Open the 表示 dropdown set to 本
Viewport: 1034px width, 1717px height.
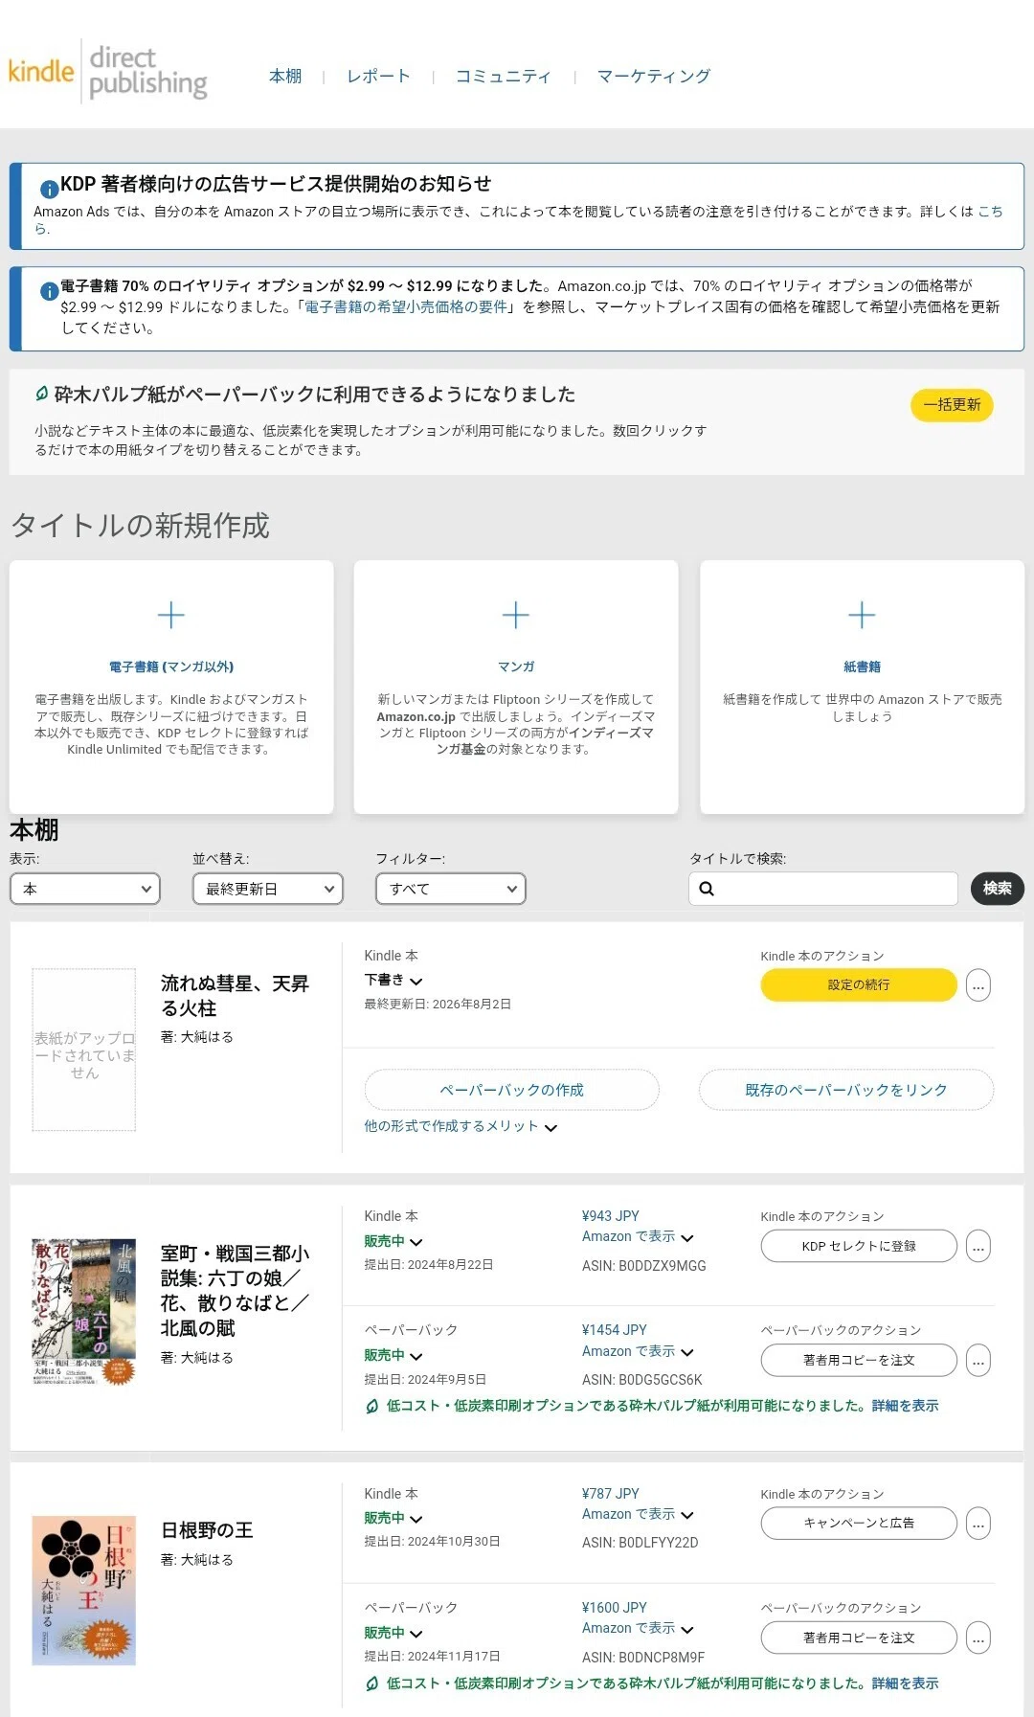coord(85,889)
